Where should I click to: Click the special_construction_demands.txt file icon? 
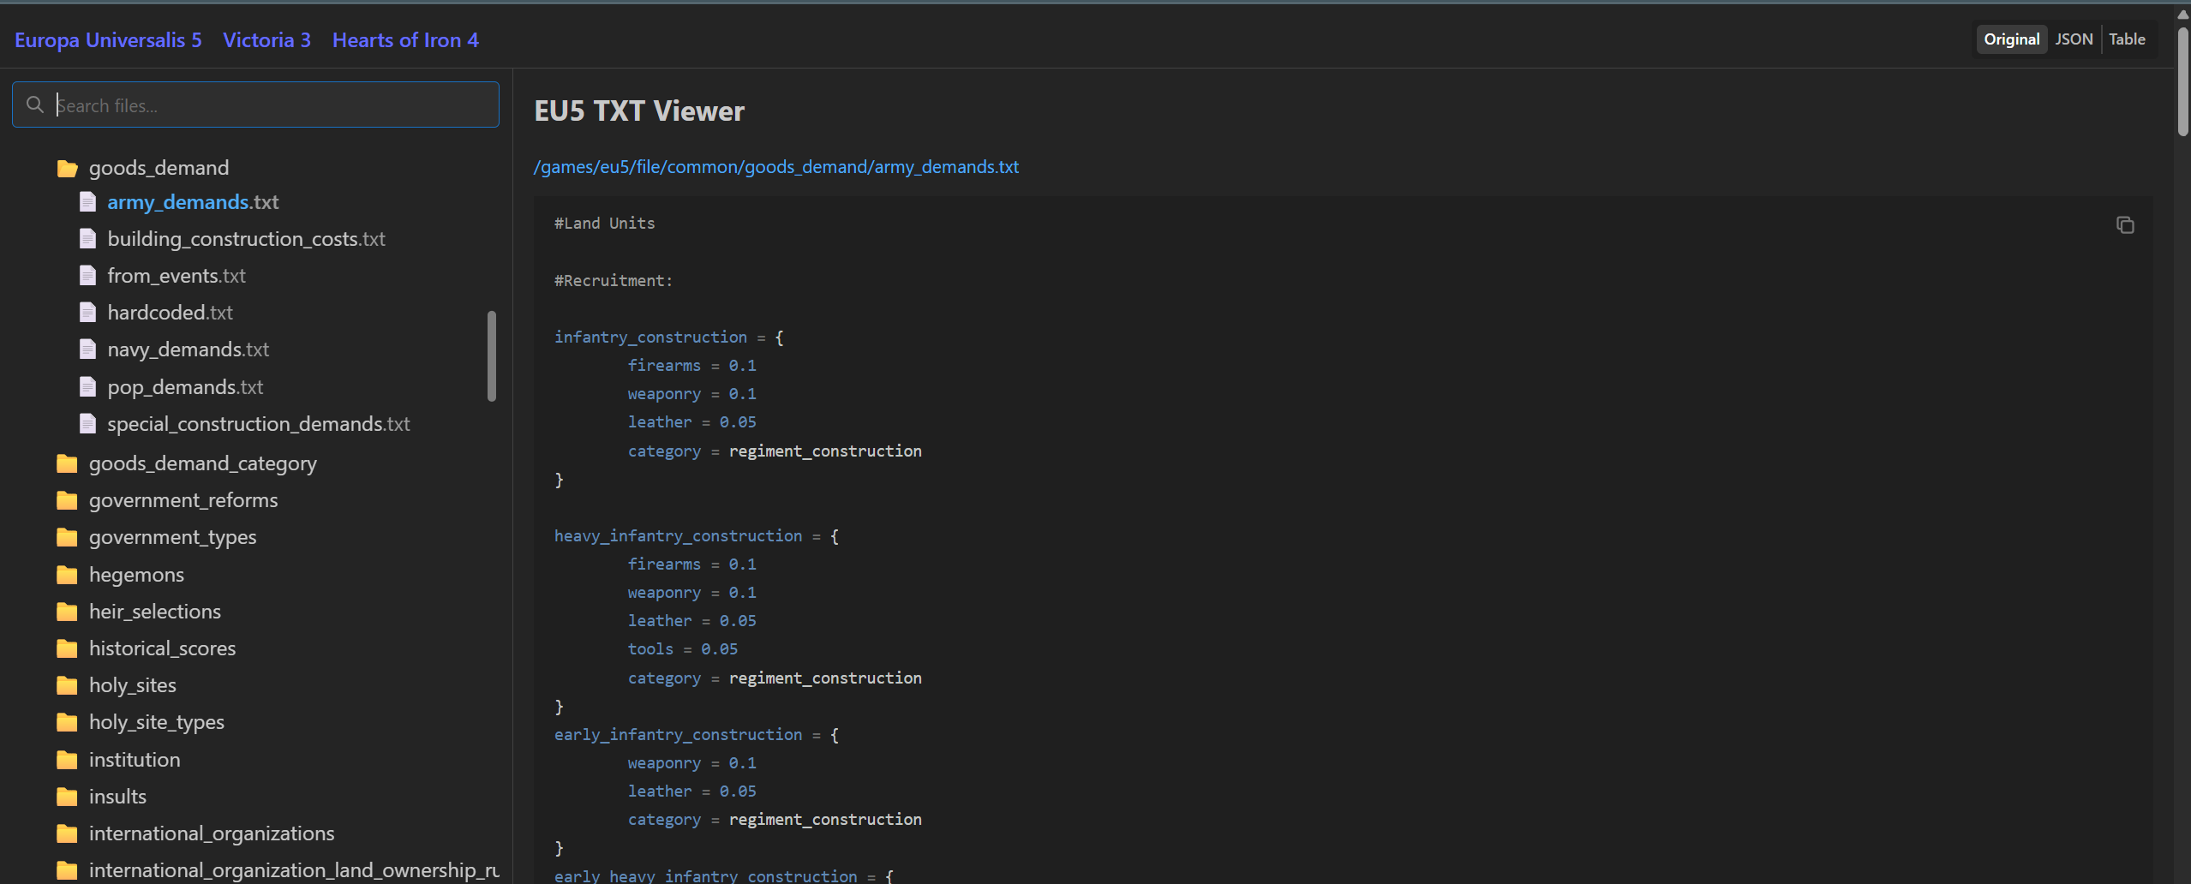(87, 423)
